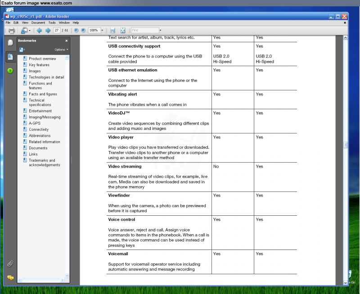Screen dimensions: 360x294
Task: Click the fit one full page icon
Action: pyautogui.click(x=123, y=30)
